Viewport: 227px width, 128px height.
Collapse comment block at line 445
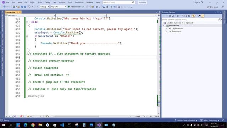27,54
